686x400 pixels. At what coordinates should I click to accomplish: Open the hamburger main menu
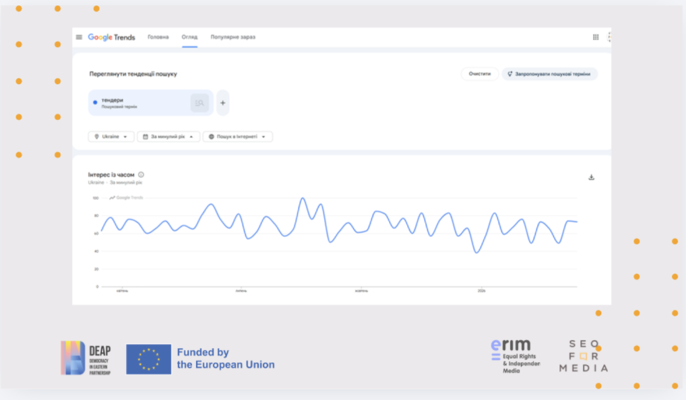[x=79, y=37]
